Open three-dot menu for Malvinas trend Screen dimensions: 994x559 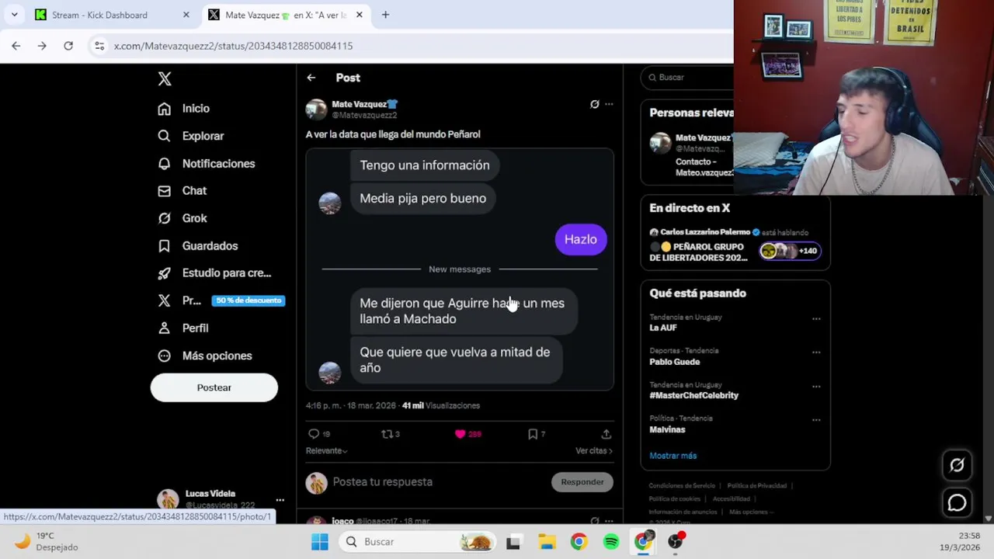pyautogui.click(x=816, y=420)
